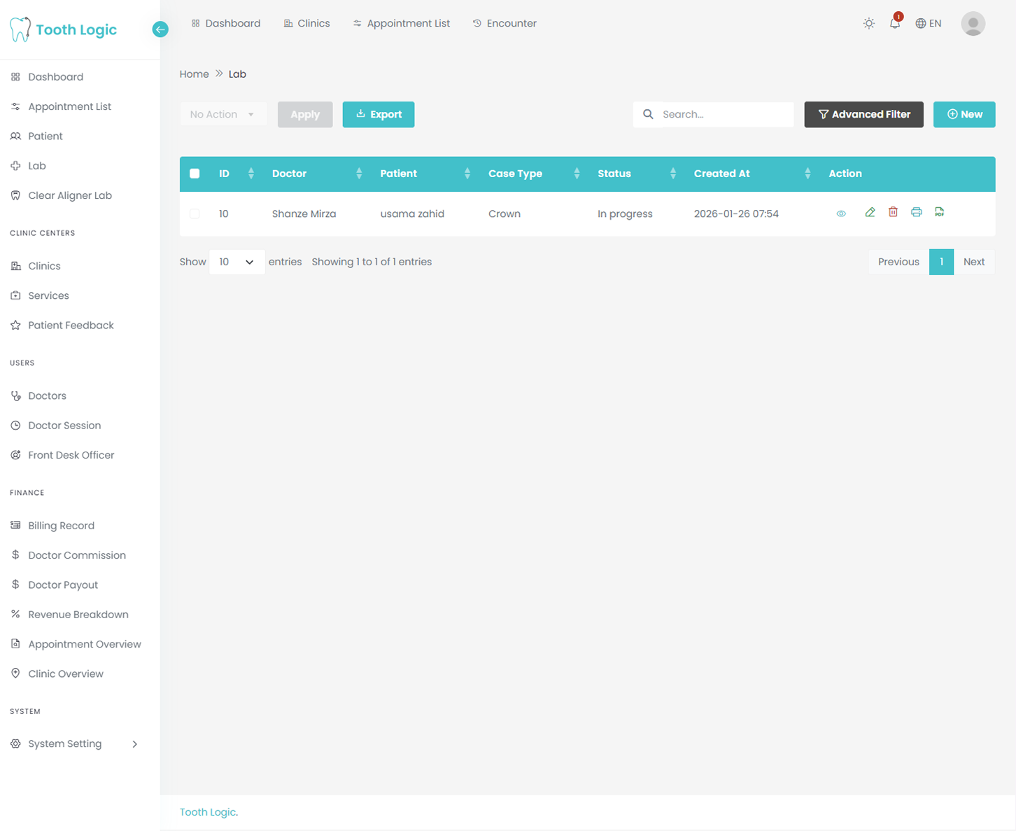Expand System Setting submenu
This screenshot has width=1016, height=831.
pyautogui.click(x=134, y=743)
